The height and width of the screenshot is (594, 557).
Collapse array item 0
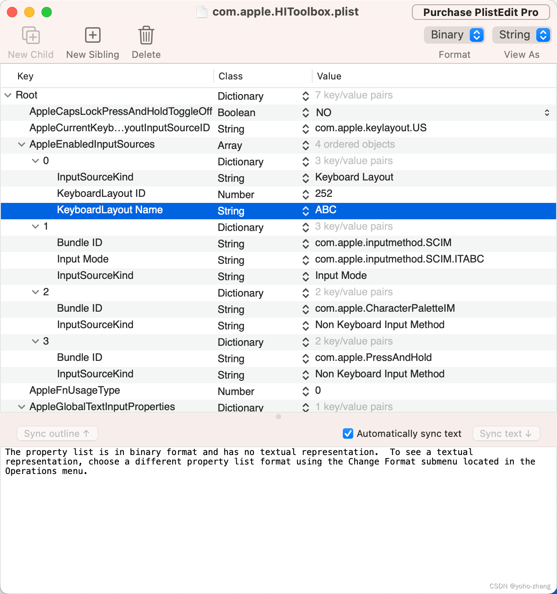tap(35, 161)
